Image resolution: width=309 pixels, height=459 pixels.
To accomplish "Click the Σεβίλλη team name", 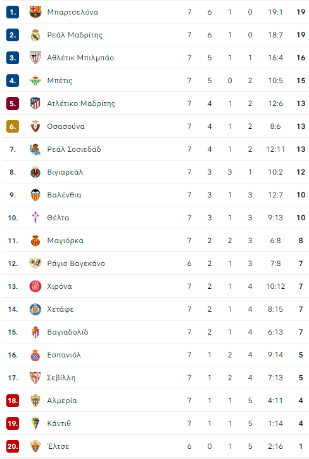I will coord(61,378).
